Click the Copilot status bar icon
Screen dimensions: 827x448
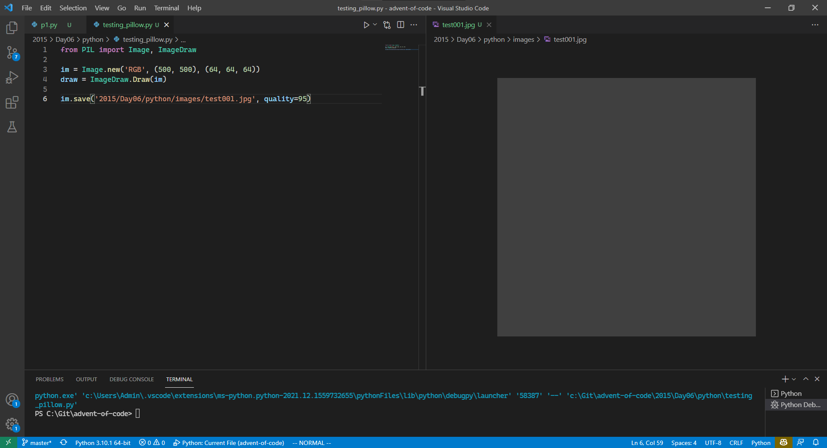click(x=783, y=442)
